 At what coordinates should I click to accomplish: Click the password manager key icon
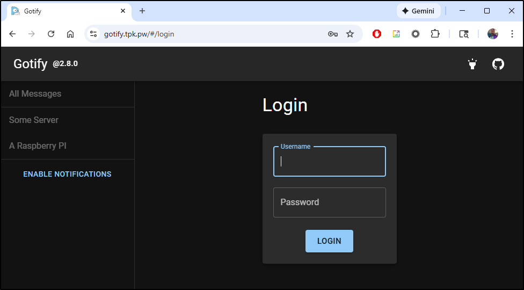click(333, 34)
